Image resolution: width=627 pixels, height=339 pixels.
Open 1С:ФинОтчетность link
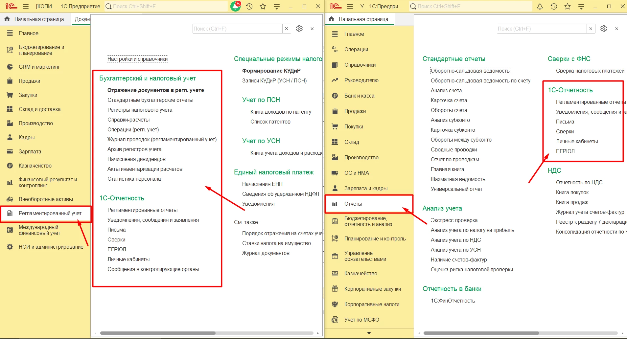tap(453, 301)
